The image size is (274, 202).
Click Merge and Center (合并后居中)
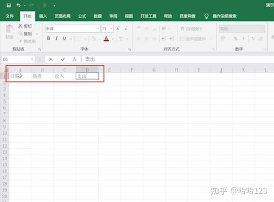[x=193, y=38]
